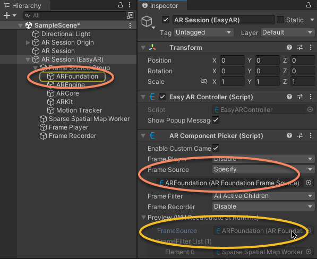Screen dimensions: 317x259
Task: Open Frame Filter dropdown
Action: tap(263, 196)
